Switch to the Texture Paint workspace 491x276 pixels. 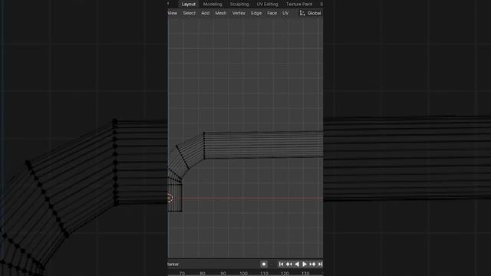pos(299,4)
